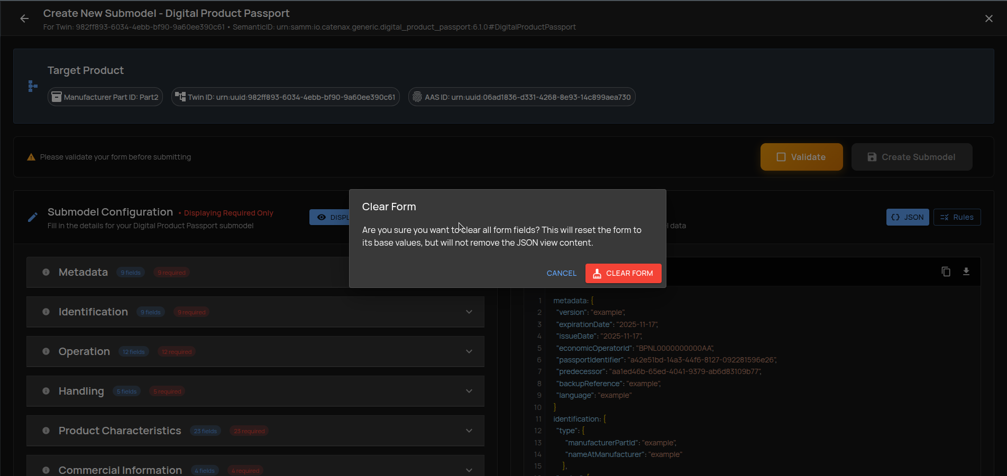Screen dimensions: 1007x476
Task: Click the pencil icon beside Submodel Configuration
Action: (x=33, y=217)
